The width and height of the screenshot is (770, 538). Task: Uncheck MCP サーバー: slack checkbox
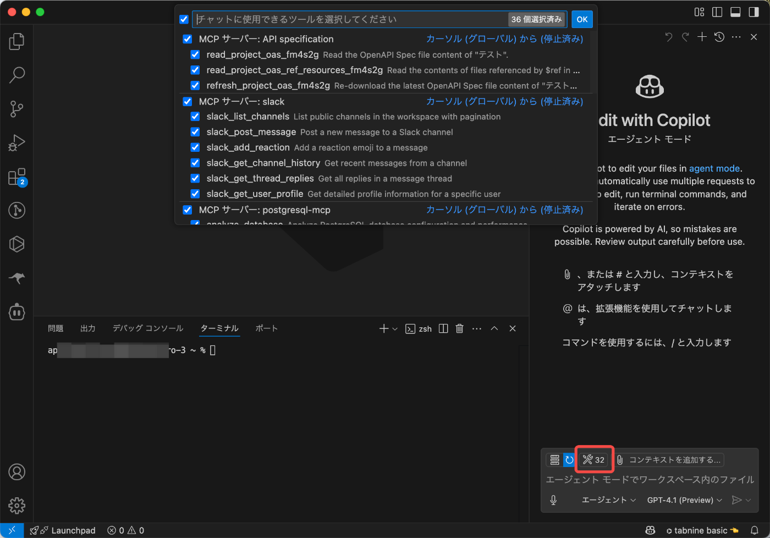click(x=188, y=101)
